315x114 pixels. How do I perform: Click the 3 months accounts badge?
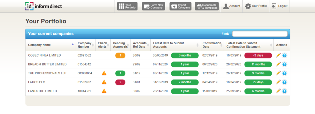[185, 56]
